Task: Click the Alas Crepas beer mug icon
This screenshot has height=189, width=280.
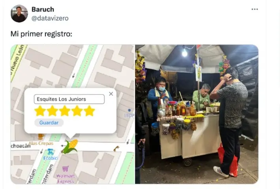Action: pos(41,137)
